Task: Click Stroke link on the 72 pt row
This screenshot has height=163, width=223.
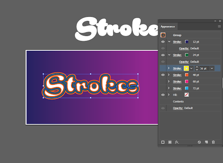Action: tap(177, 88)
